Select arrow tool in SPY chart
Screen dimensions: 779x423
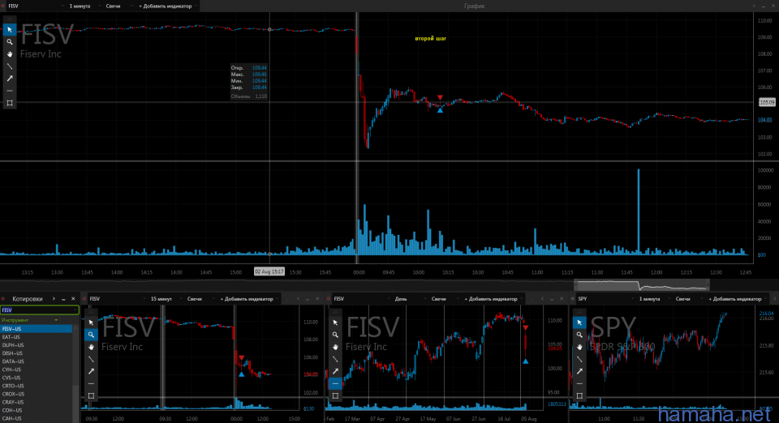tap(579, 371)
